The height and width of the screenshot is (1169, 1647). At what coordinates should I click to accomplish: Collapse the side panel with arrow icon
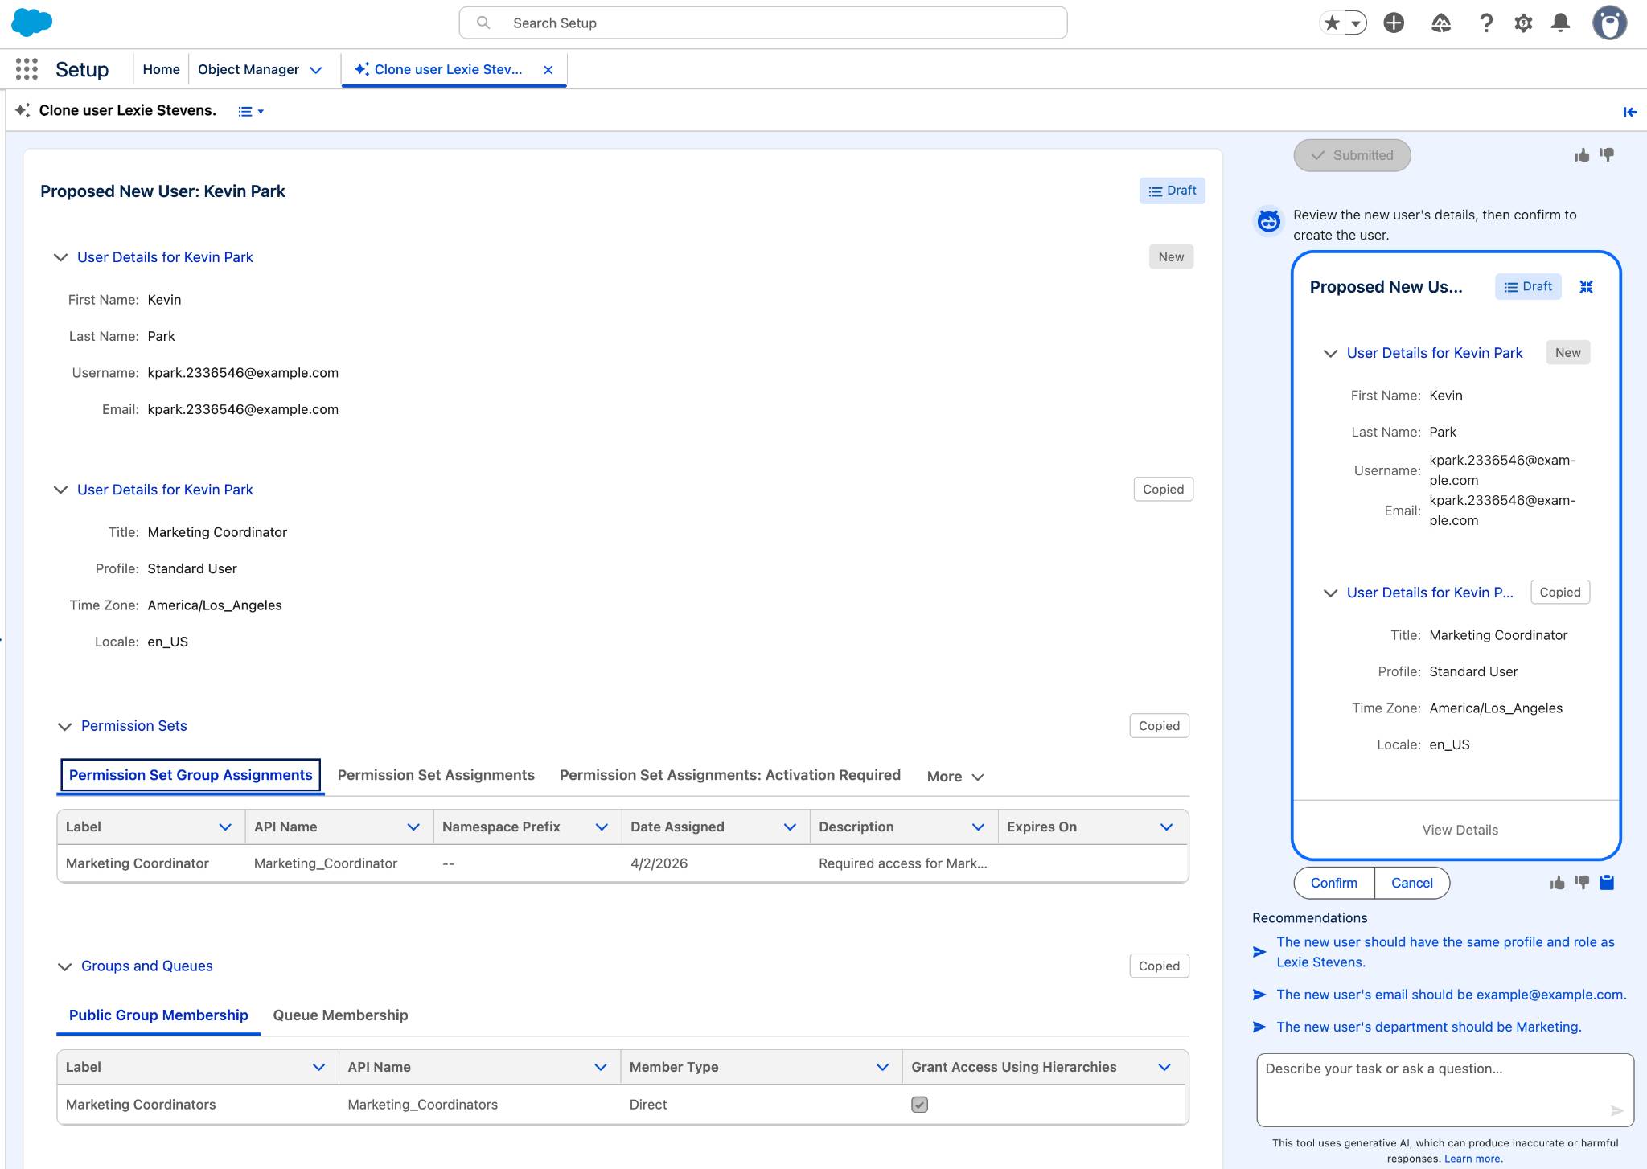[x=1630, y=112]
